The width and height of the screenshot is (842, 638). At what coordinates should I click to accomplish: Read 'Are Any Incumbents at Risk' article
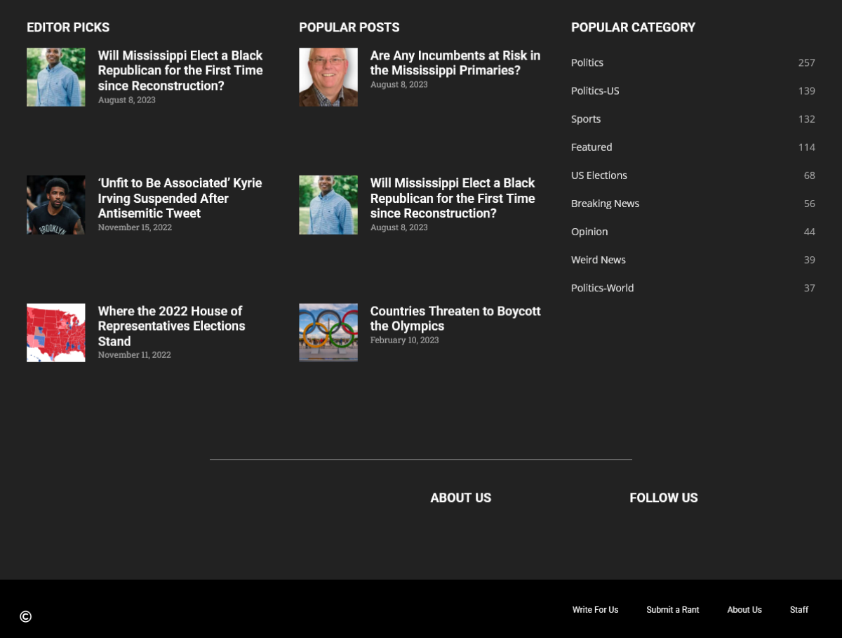coord(455,62)
